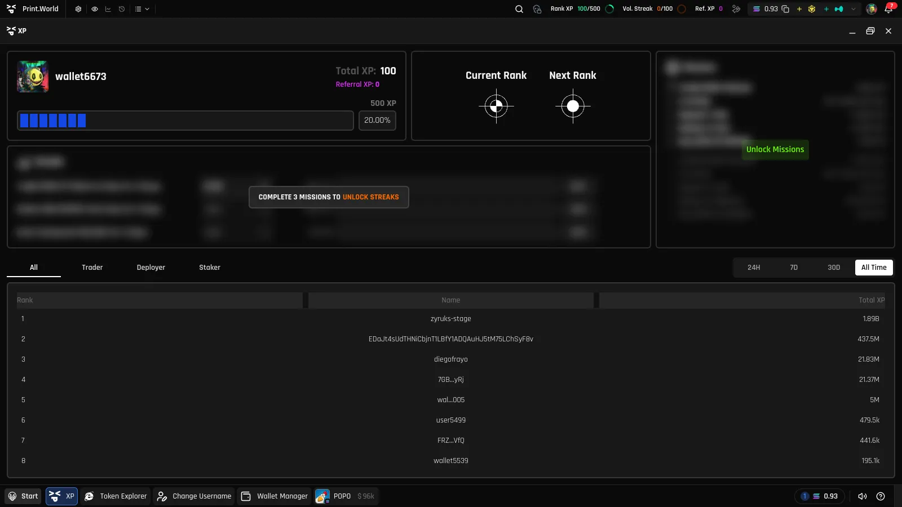This screenshot has height=507, width=902.
Task: Select the 30D time filter
Action: 834,268
